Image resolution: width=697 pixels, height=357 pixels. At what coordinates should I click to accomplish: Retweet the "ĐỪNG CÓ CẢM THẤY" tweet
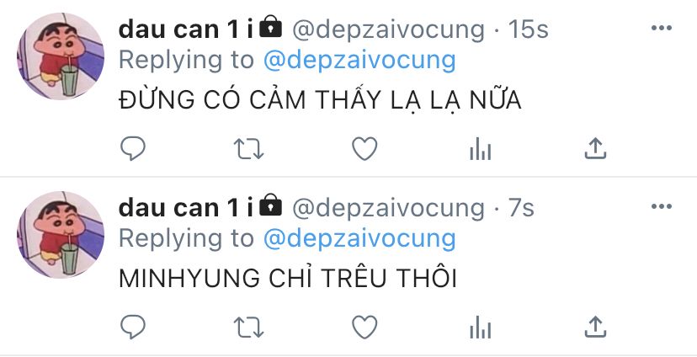coord(249,148)
